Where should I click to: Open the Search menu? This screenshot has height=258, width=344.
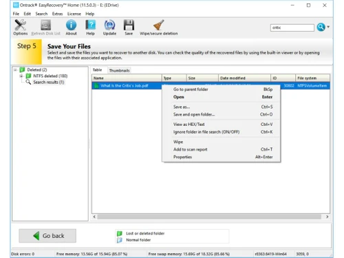41,14
